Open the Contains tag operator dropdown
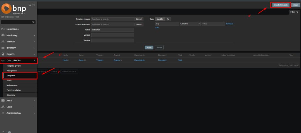The width and height of the screenshot is (301, 133). coord(190,23)
